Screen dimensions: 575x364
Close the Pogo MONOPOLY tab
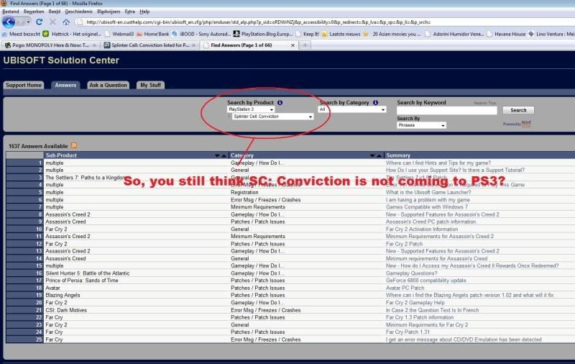94,45
